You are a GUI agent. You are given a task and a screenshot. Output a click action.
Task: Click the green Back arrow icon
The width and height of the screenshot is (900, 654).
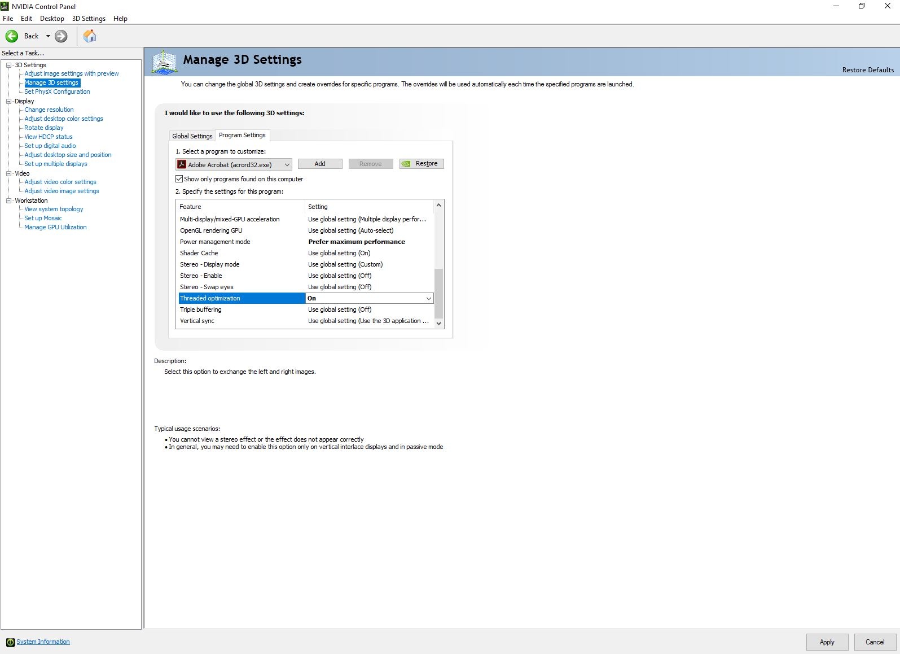(x=12, y=36)
